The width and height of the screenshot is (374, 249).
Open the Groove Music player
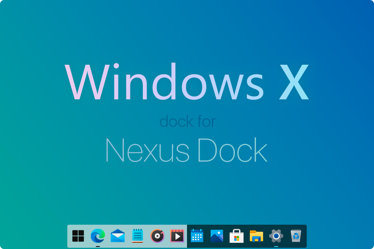[x=156, y=236]
